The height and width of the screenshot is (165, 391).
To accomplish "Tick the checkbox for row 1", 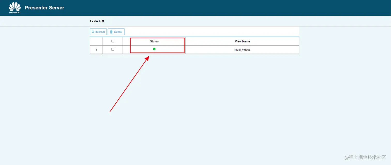I will pos(112,49).
